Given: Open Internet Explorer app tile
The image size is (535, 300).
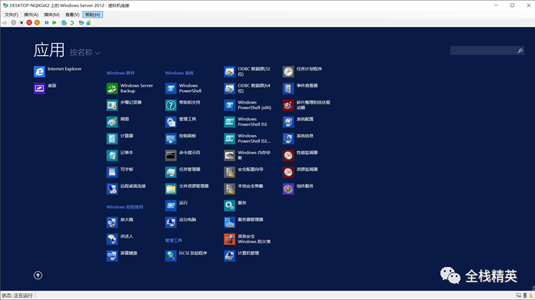Looking at the screenshot, I should [x=58, y=71].
